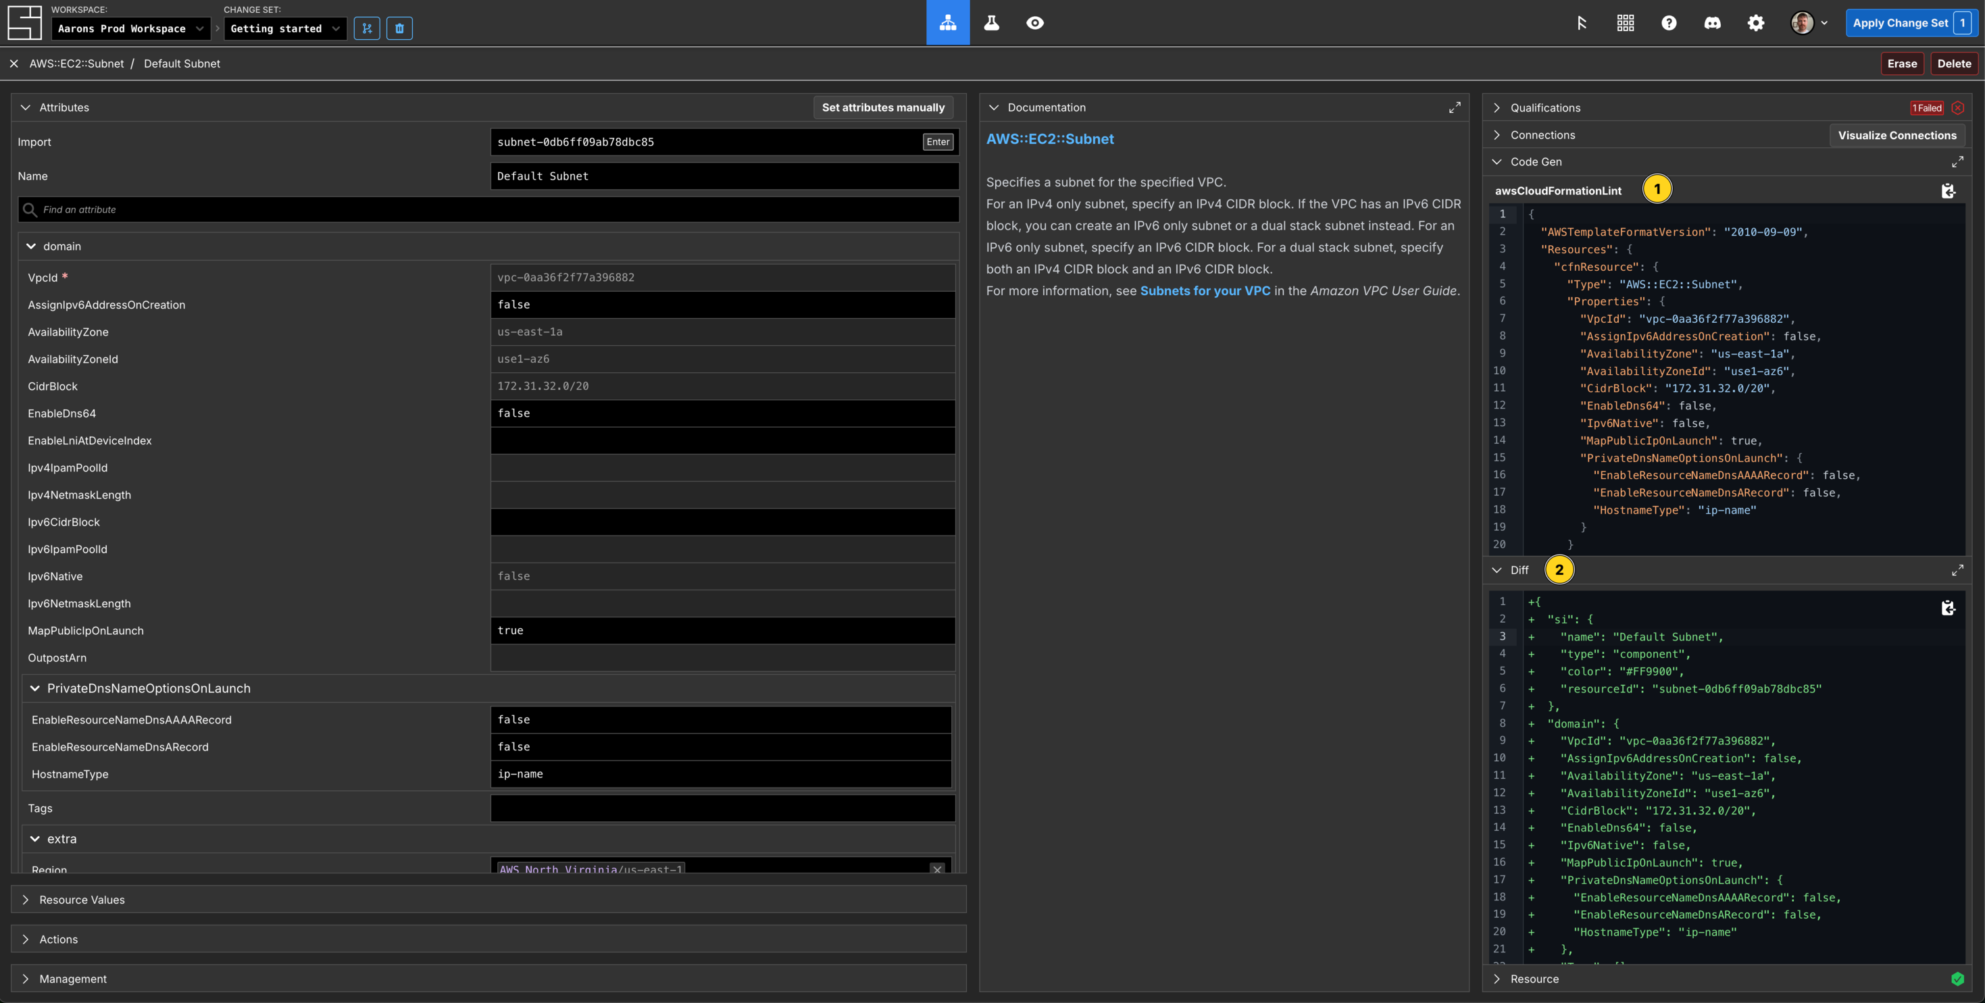Viewport: 1985px width, 1003px height.
Task: Click the HostnameType ip-name field
Action: [722, 774]
